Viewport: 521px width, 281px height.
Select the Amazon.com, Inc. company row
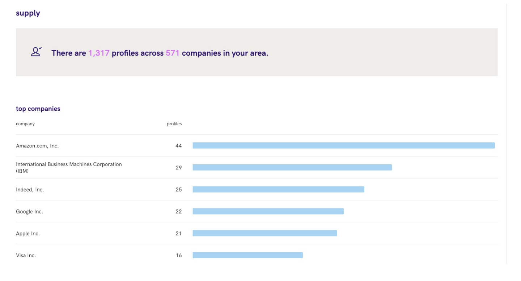[x=257, y=146]
